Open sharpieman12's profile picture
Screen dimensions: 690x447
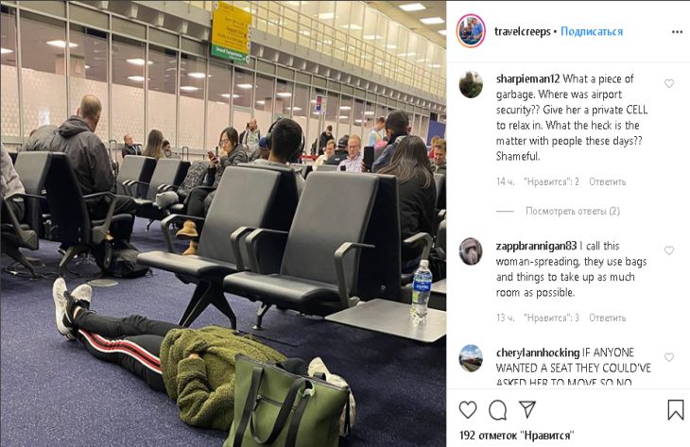[x=471, y=85]
